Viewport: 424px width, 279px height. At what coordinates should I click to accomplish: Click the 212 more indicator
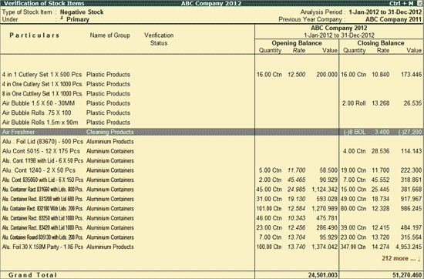point(401,258)
